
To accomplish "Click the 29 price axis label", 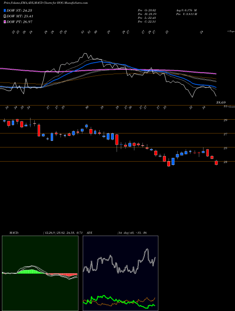I will pyautogui.click(x=225, y=120).
